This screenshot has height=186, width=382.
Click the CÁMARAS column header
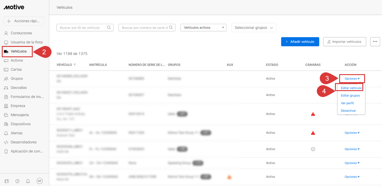pyautogui.click(x=313, y=65)
